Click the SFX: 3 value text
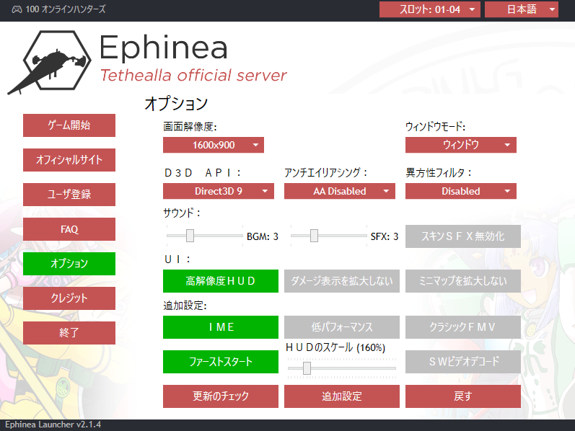The height and width of the screenshot is (431, 575). click(x=385, y=236)
